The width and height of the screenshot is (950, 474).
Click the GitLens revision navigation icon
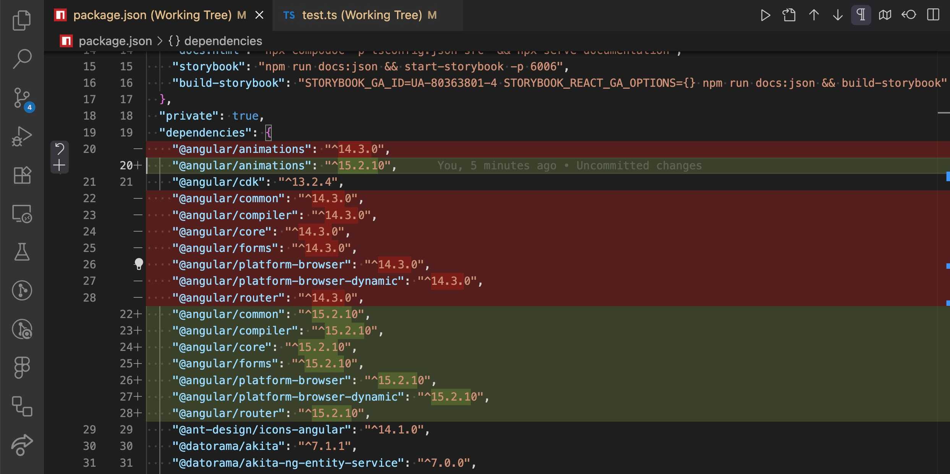909,15
